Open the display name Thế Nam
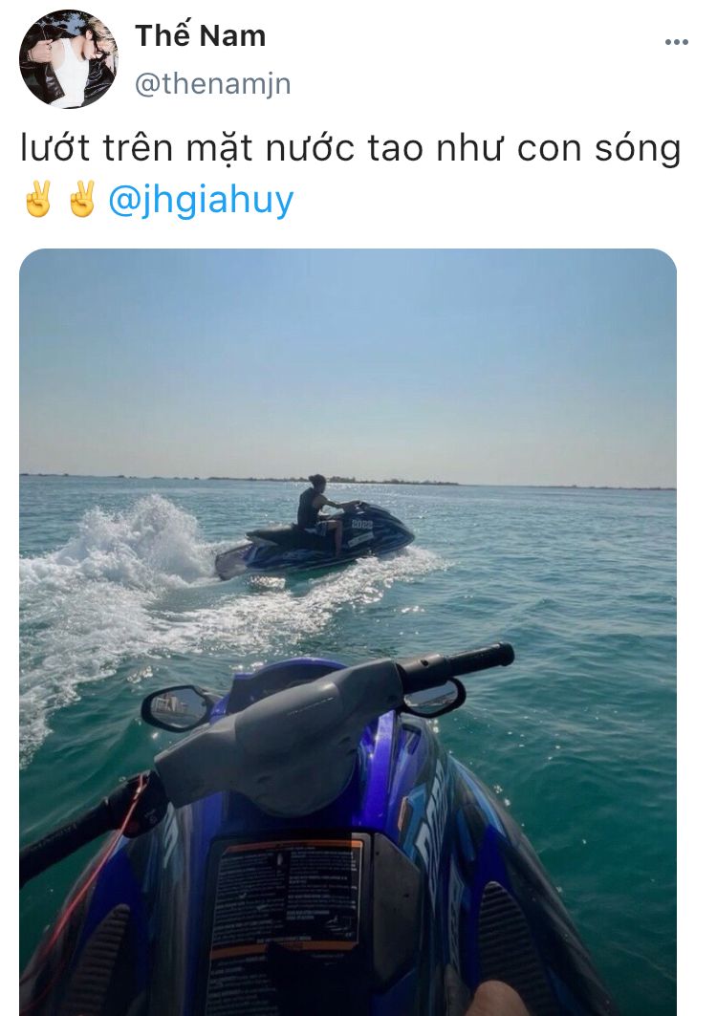The width and height of the screenshot is (717, 1016). [x=201, y=35]
